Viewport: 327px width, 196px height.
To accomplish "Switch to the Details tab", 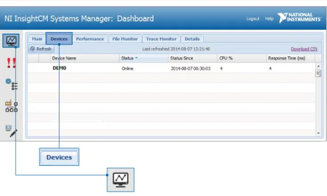I will 192,39.
